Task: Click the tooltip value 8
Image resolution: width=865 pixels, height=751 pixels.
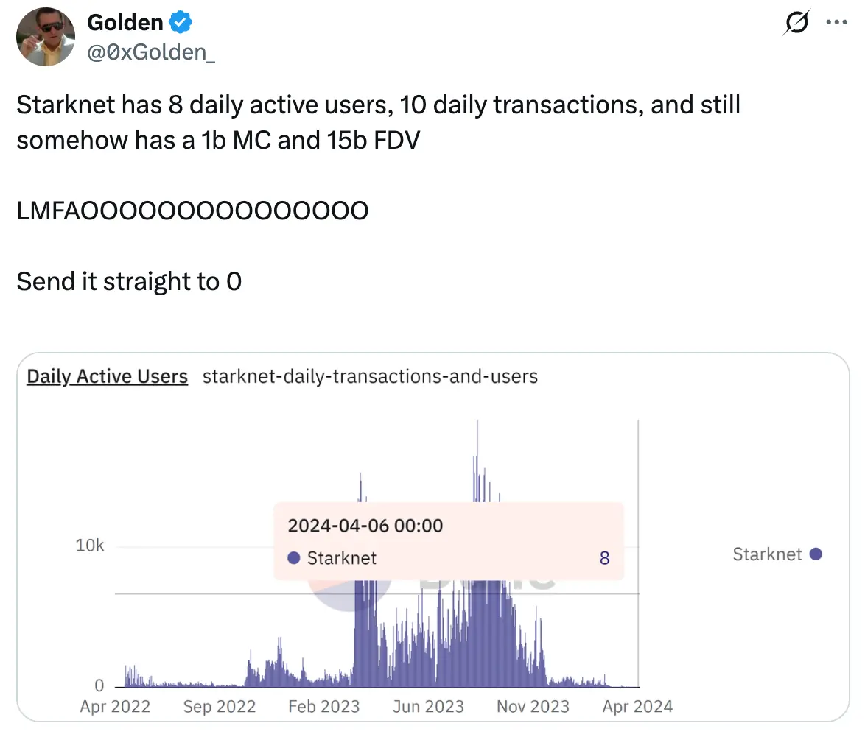Action: click(604, 558)
